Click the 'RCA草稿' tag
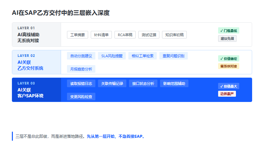Image resolution: width=264 pixels, height=148 pixels. pyautogui.click(x=125, y=35)
